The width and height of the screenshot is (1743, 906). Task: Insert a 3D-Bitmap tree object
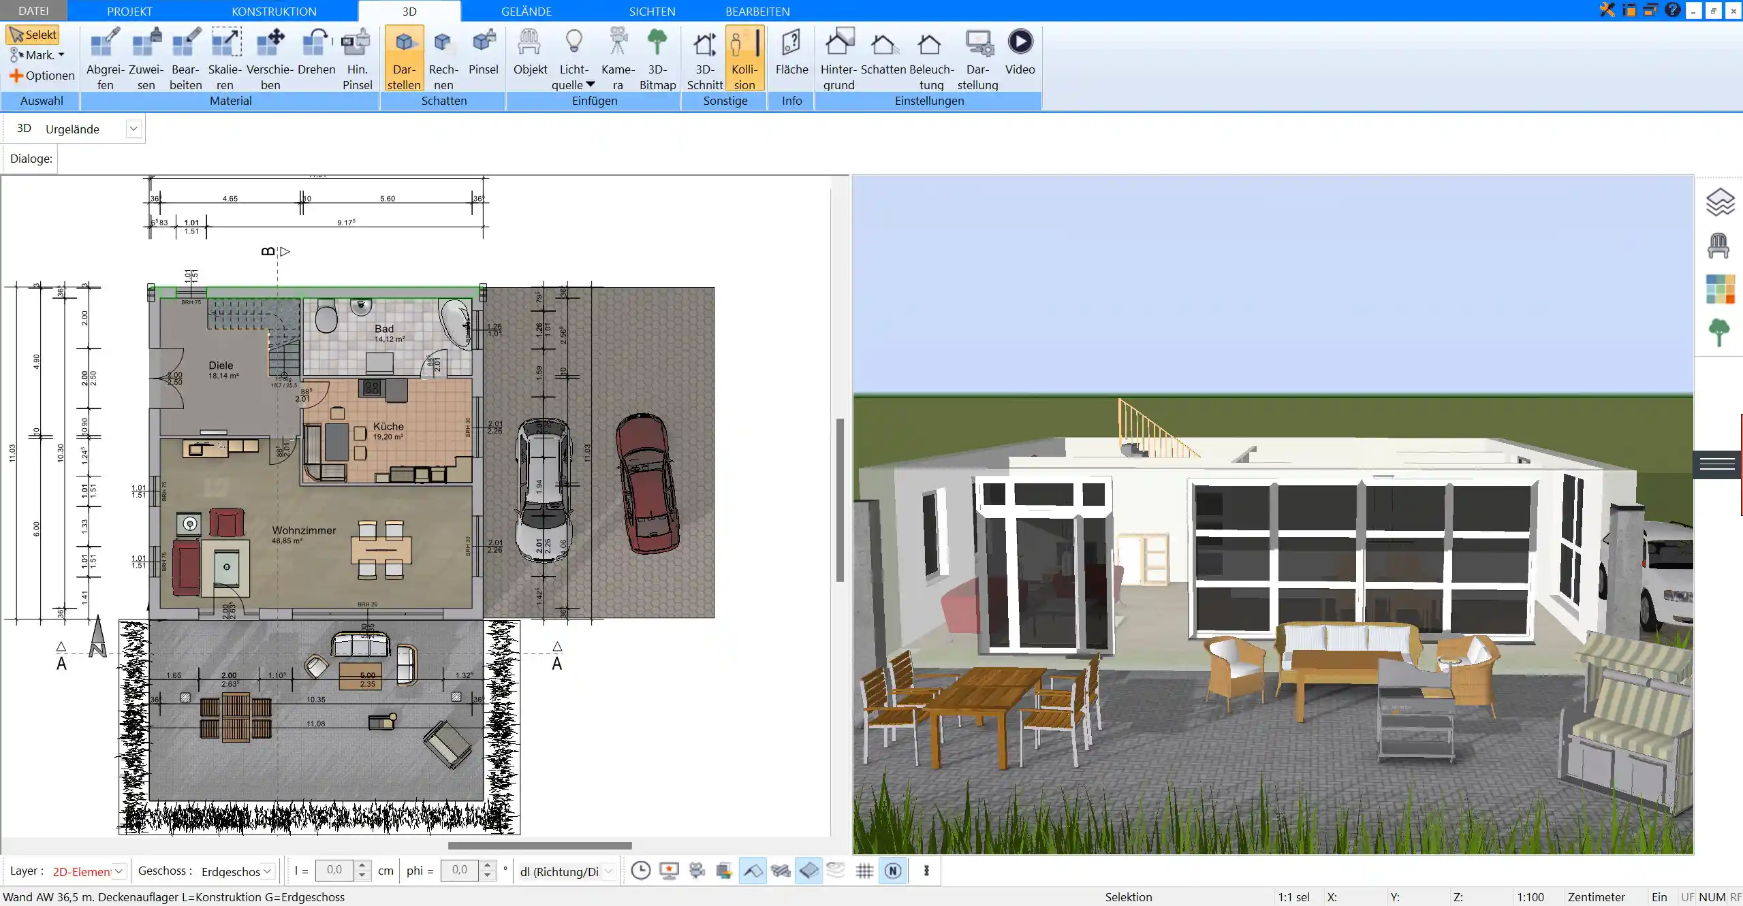click(x=657, y=59)
